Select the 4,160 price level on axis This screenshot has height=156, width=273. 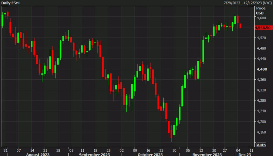coord(261,132)
